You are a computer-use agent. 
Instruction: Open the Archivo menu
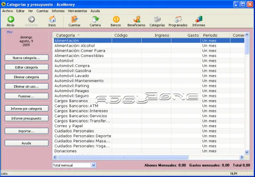click(x=8, y=11)
